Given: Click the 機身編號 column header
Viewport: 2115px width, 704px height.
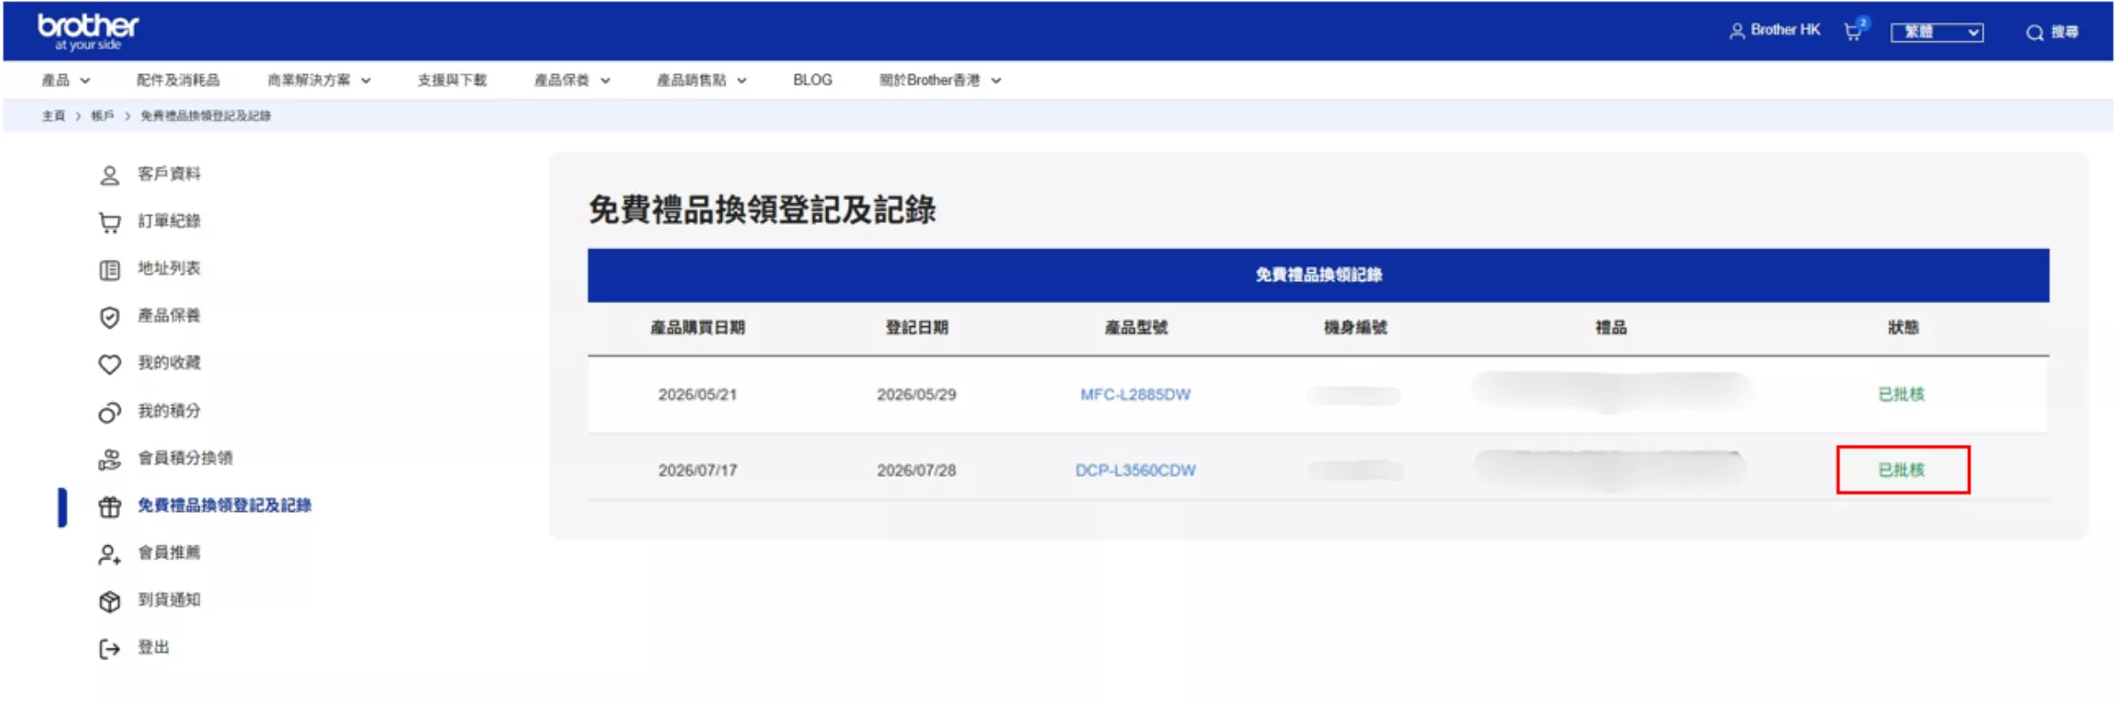Looking at the screenshot, I should click(1355, 328).
